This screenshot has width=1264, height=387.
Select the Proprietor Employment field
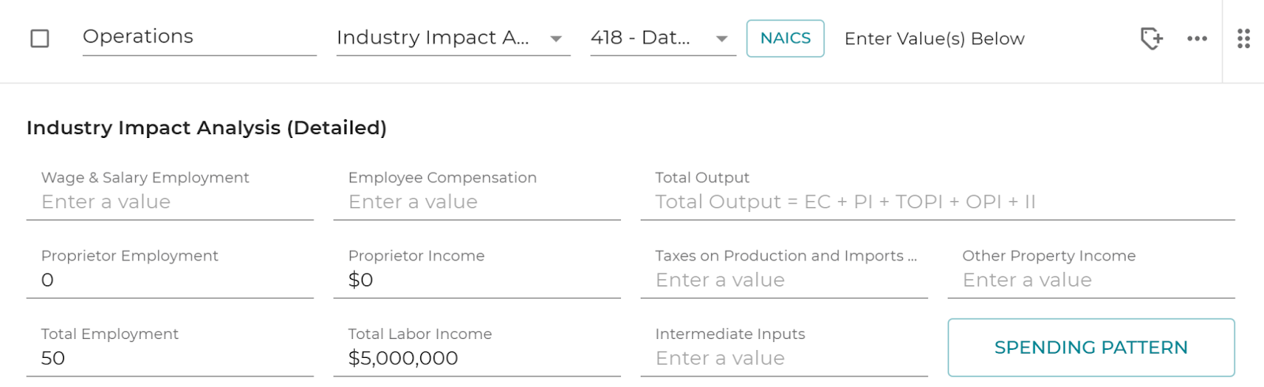(170, 270)
